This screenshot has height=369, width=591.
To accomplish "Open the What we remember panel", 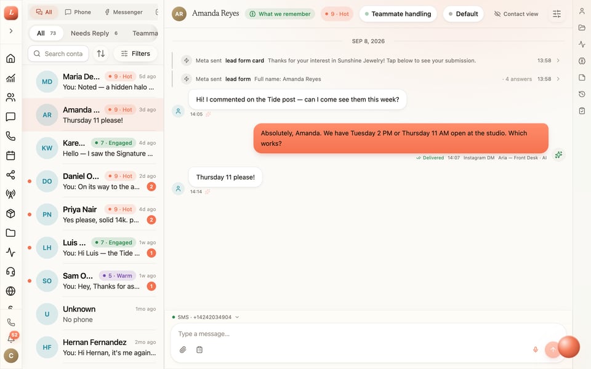I will 279,14.
